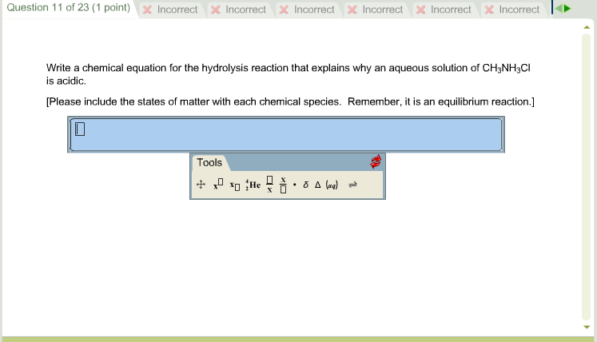Image resolution: width=597 pixels, height=342 pixels.
Task: Open the first Incorrect attempt tab
Action: pyautogui.click(x=170, y=10)
